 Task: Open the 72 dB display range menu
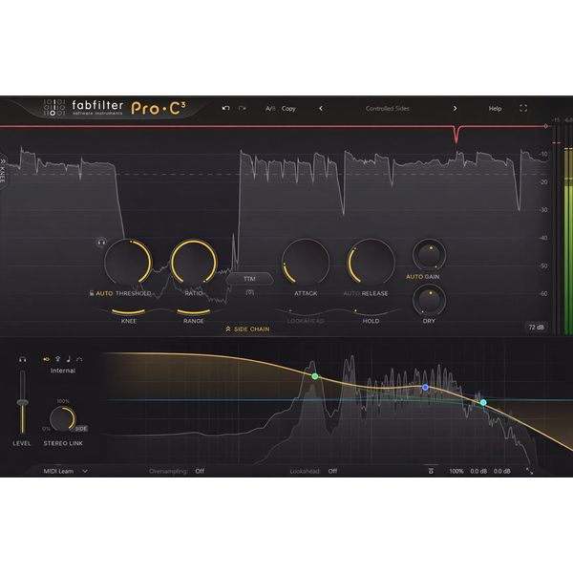[536, 327]
